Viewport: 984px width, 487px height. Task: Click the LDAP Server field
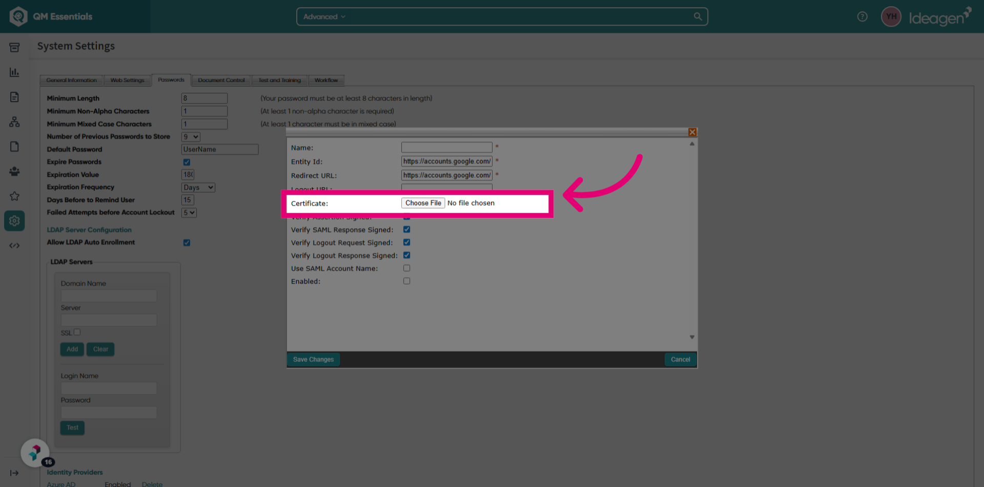[x=109, y=320]
